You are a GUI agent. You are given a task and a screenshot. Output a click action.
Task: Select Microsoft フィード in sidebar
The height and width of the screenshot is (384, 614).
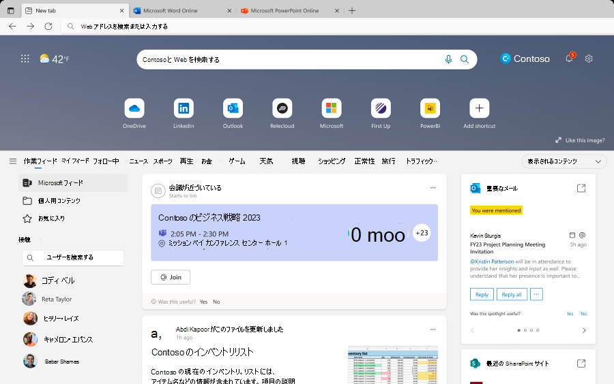(x=73, y=183)
